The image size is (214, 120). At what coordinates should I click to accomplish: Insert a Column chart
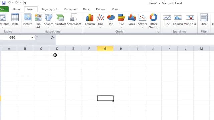(x=90, y=21)
